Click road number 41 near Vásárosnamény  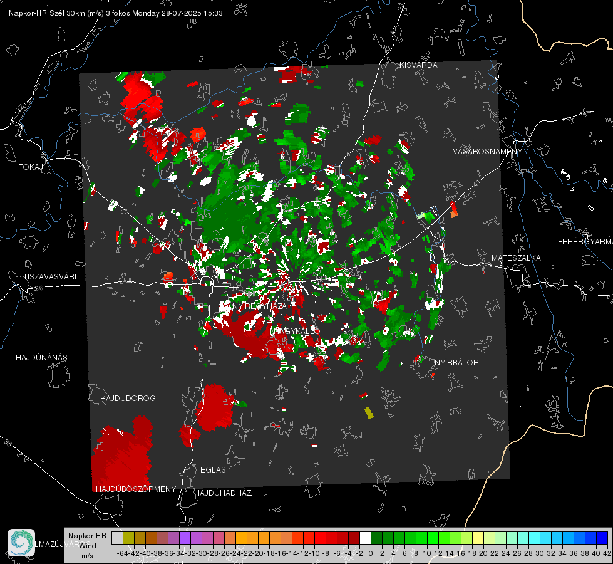[476, 182]
